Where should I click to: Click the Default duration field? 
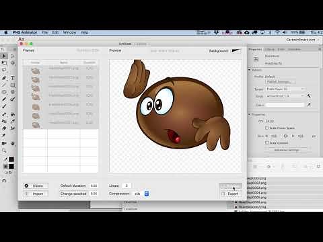(94, 186)
